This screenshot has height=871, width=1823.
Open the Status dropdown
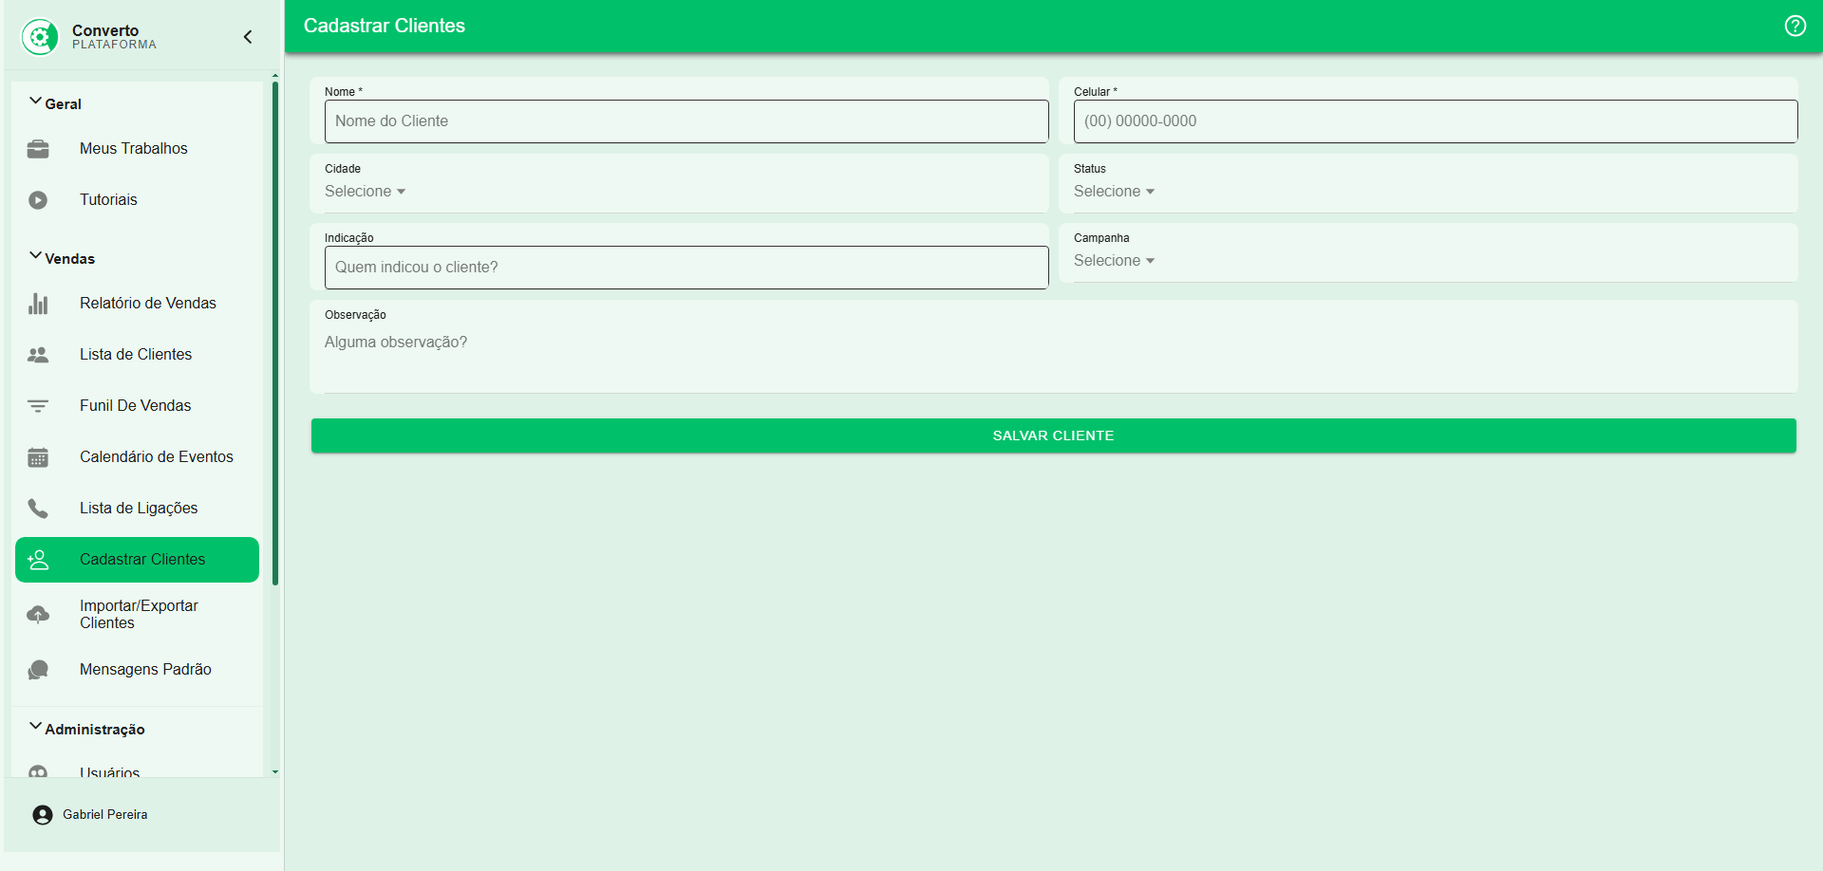[x=1114, y=192]
